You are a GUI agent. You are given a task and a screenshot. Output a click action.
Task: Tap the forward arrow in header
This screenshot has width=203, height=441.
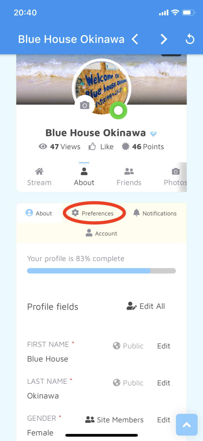pos(163,39)
